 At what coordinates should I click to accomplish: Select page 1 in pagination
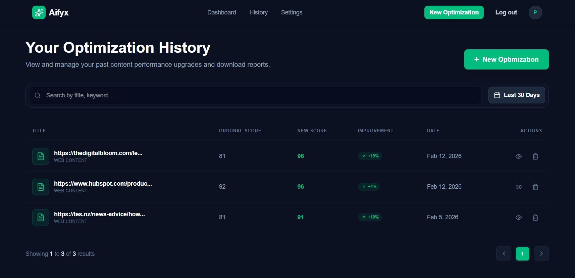[x=522, y=254]
